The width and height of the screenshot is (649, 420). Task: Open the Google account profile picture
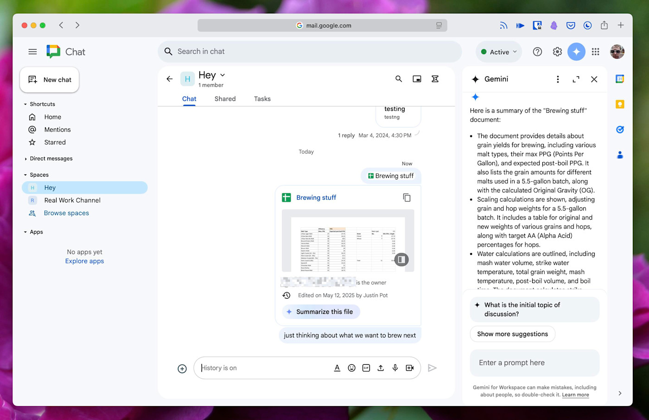click(x=617, y=52)
